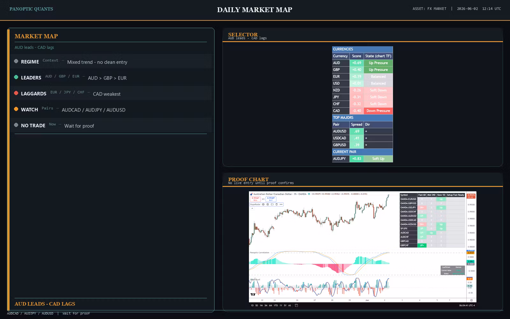Open SlopeRadar indicator settings gear icon
The width and height of the screenshot is (510, 319).
coord(268,204)
